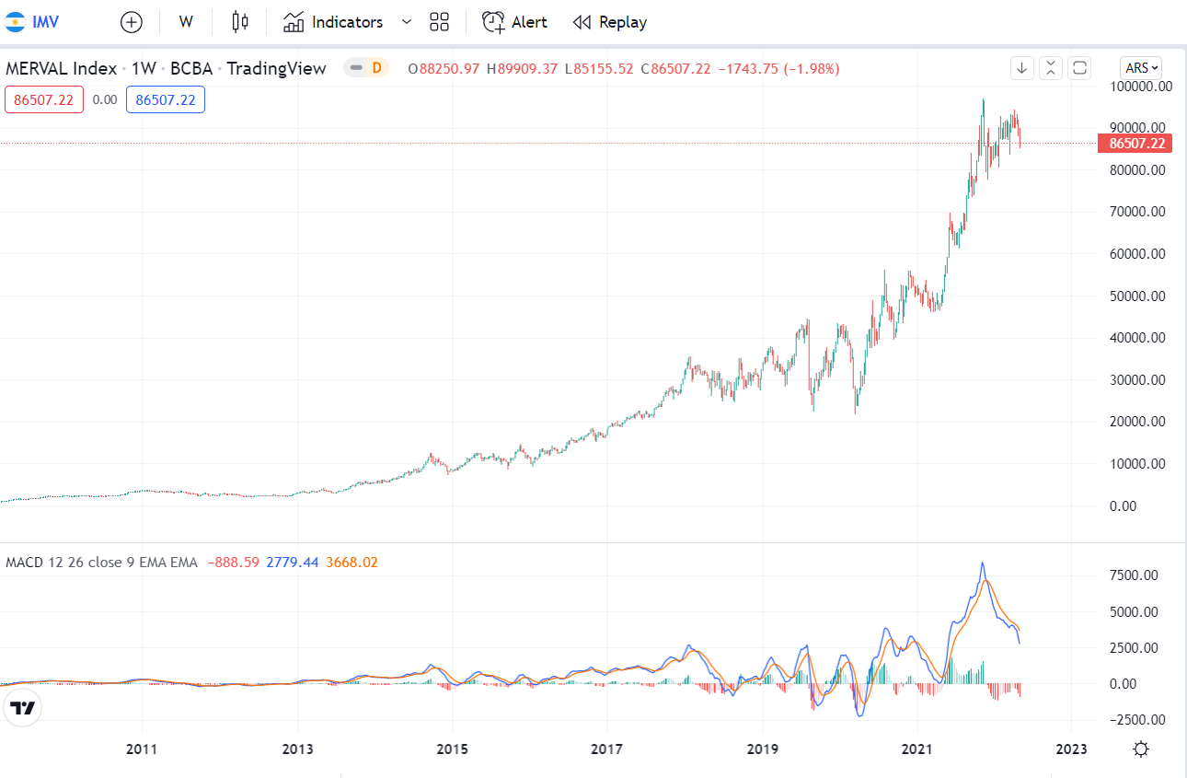Click the 50000.00 price axis label

point(1140,296)
